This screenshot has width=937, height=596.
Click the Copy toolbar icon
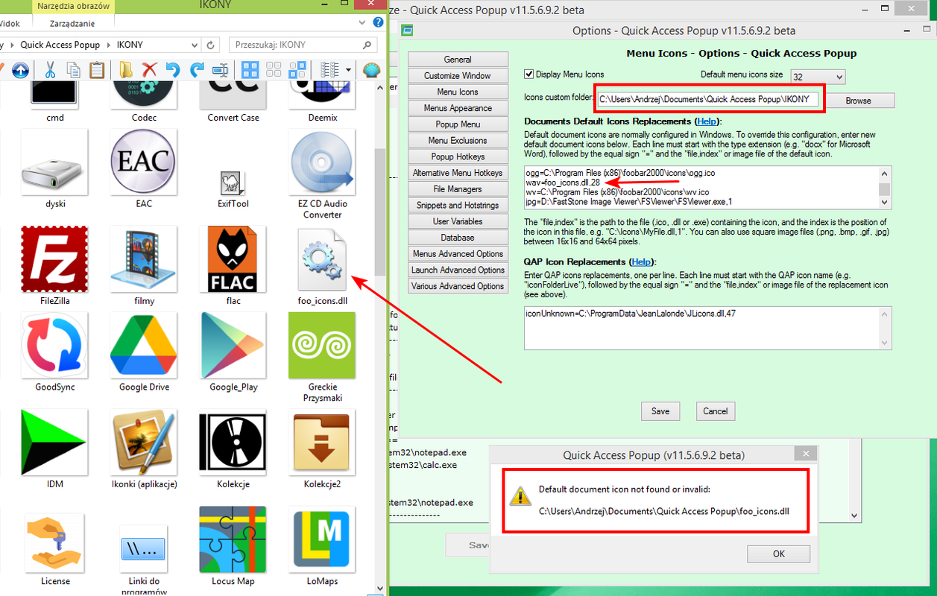click(x=73, y=70)
